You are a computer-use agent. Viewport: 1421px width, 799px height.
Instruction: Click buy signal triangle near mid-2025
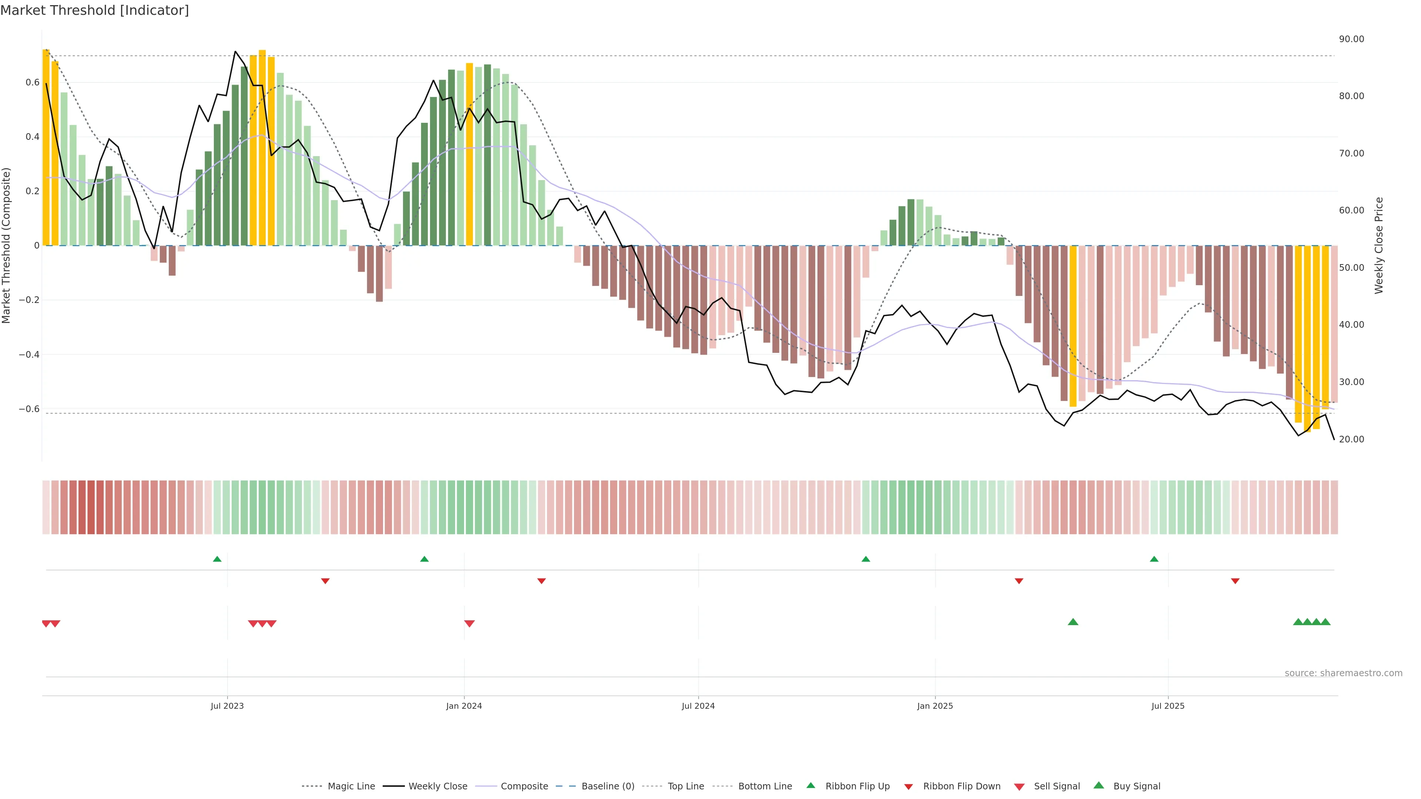tap(1073, 622)
